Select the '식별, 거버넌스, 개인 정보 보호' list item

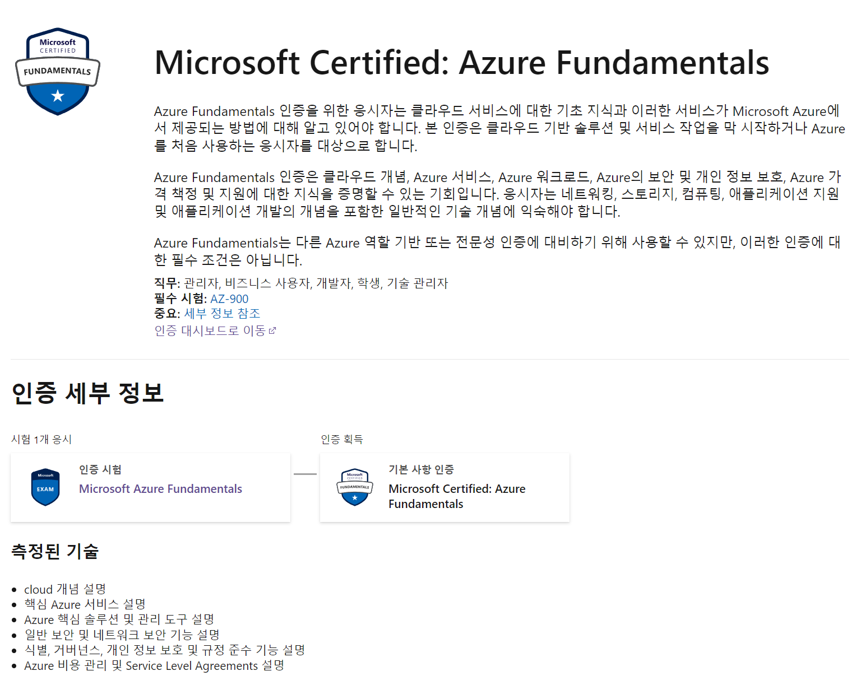click(164, 650)
